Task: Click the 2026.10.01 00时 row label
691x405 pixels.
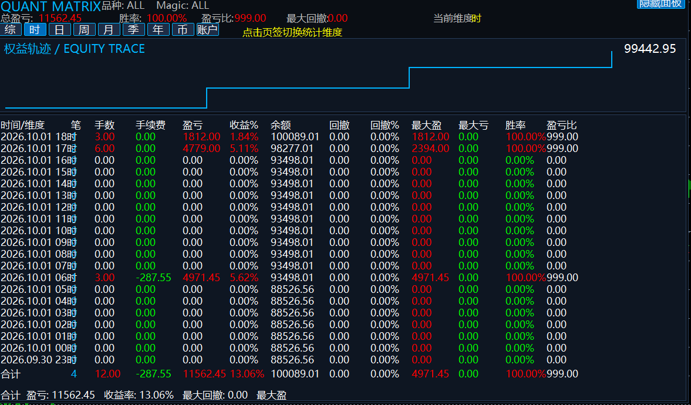Action: click(x=39, y=348)
